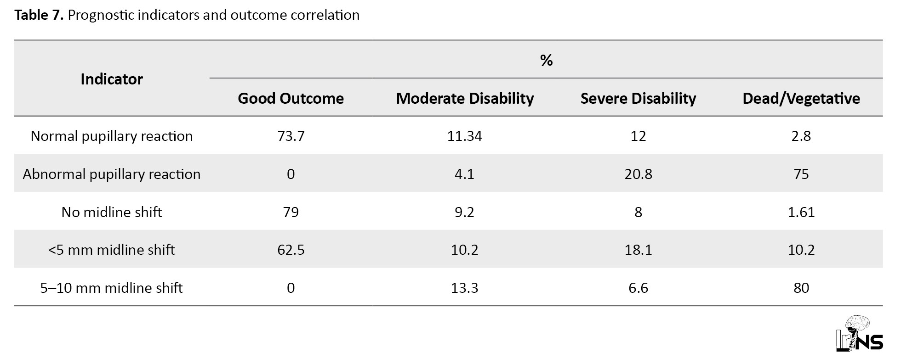Select the 62.5 Good Outcome cell
Image resolution: width=901 pixels, height=358 pixels.
(x=291, y=250)
